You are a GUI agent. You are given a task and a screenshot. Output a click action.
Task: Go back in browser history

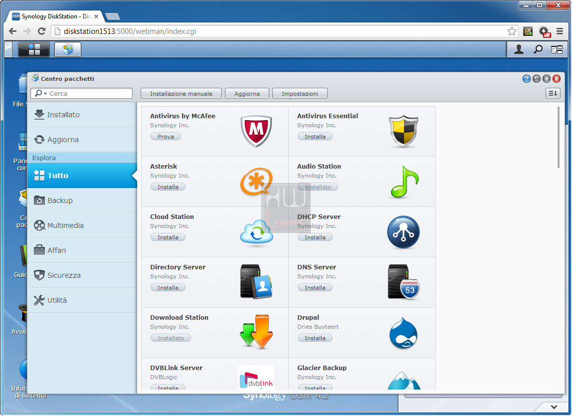point(13,31)
